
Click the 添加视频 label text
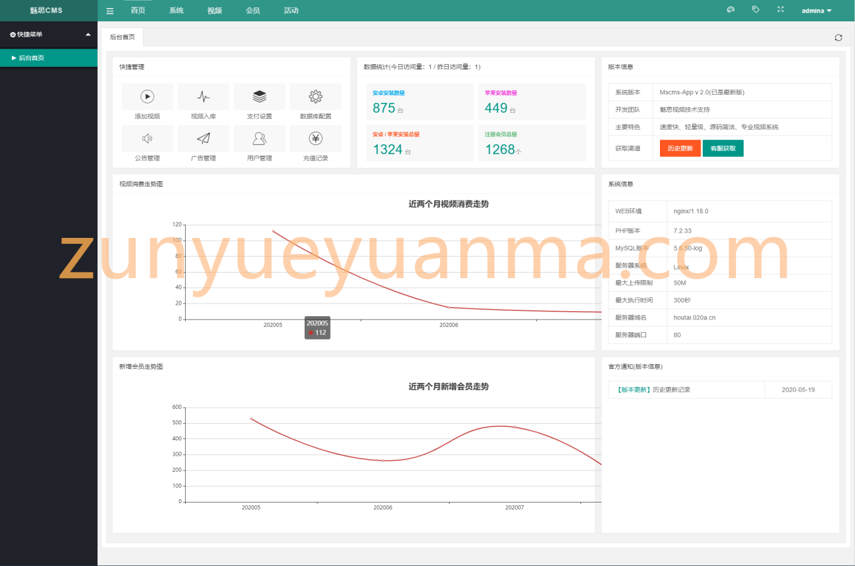click(148, 116)
